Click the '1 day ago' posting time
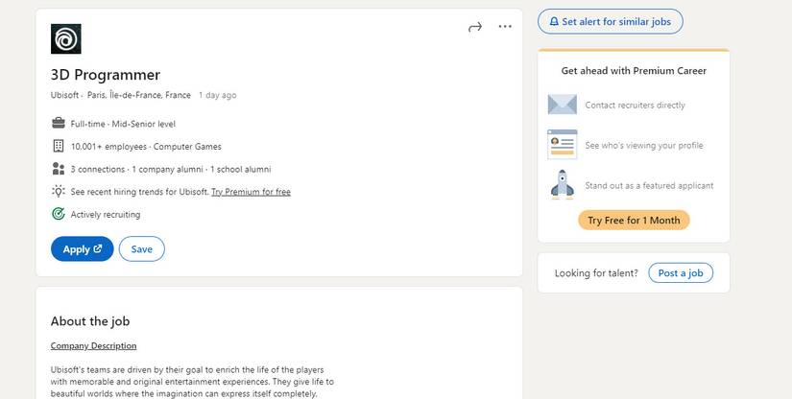 coord(218,95)
